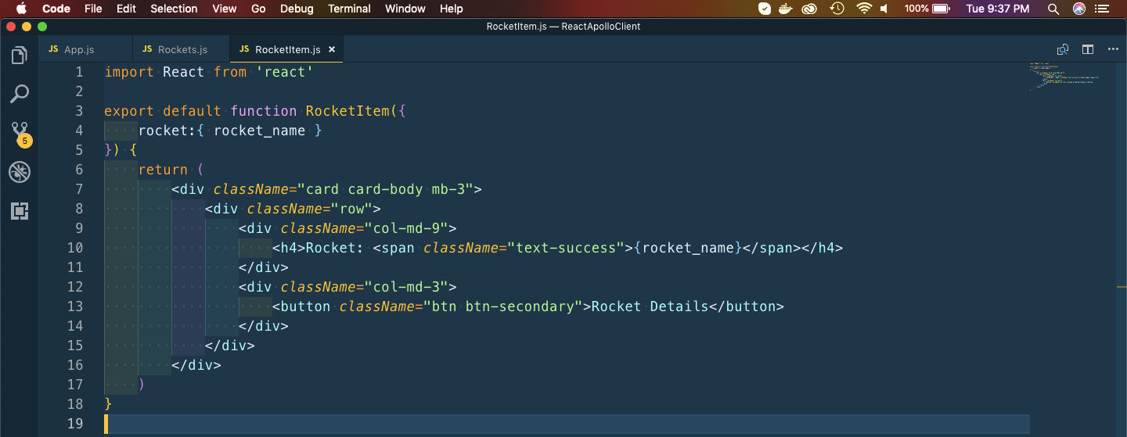Click line number 19 in the gutter
This screenshot has width=1127, height=437.
tap(74, 424)
